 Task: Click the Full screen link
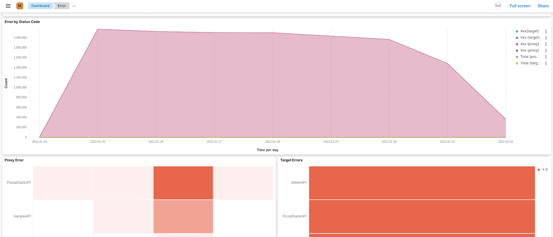pyautogui.click(x=520, y=6)
